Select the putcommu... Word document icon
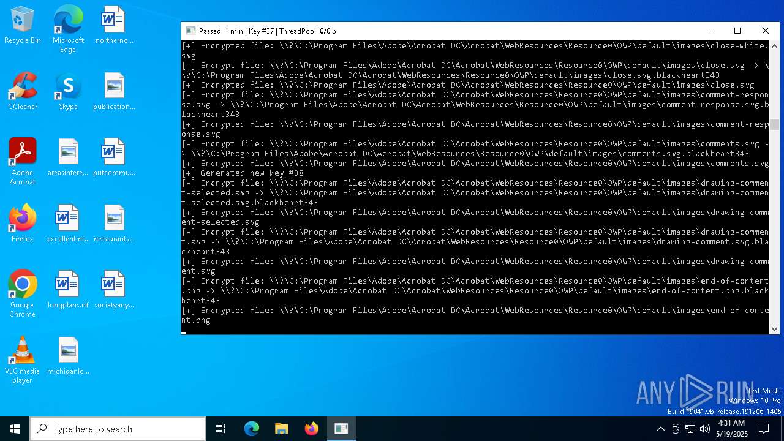784x441 pixels. coord(114,157)
